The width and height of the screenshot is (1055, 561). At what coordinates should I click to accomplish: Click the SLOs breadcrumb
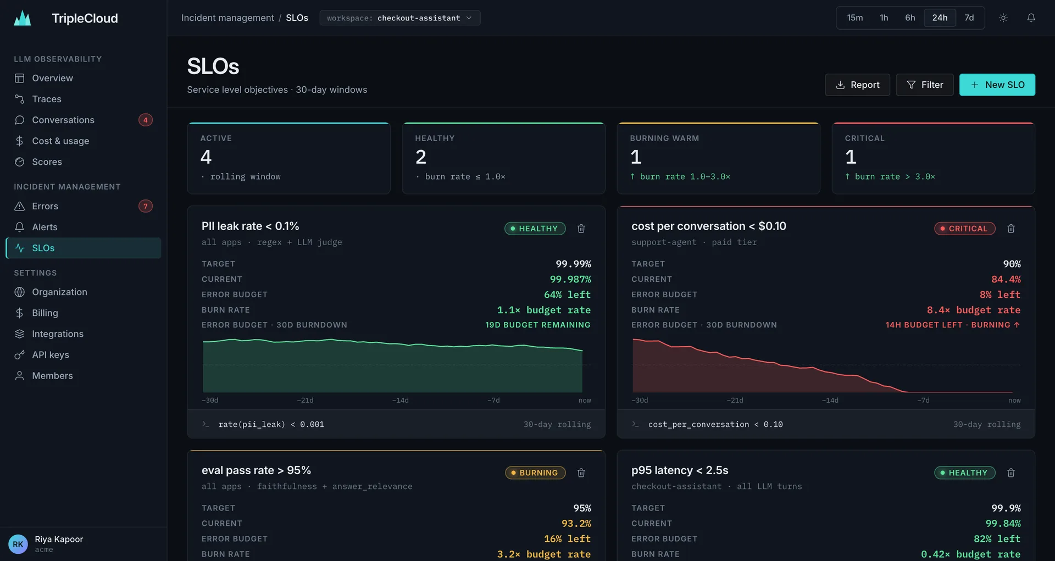pyautogui.click(x=297, y=18)
